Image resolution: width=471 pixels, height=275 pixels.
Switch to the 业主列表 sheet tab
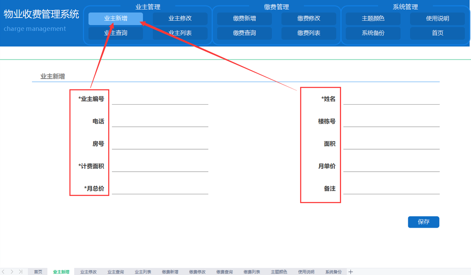142,271
